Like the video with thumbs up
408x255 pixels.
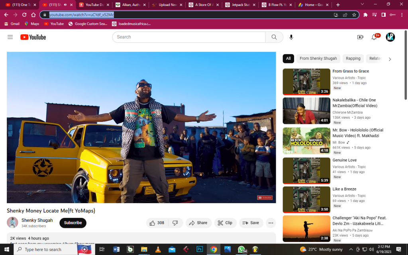pos(157,223)
